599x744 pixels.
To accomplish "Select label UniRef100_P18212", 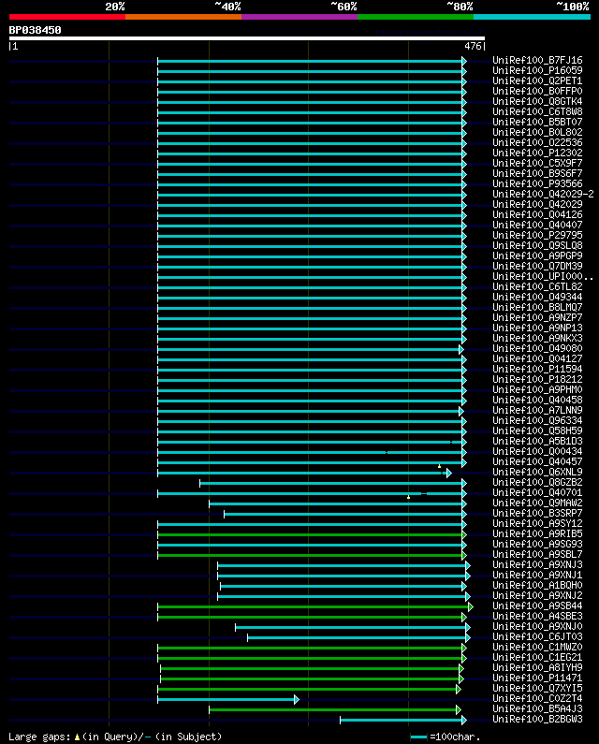I will 537,380.
